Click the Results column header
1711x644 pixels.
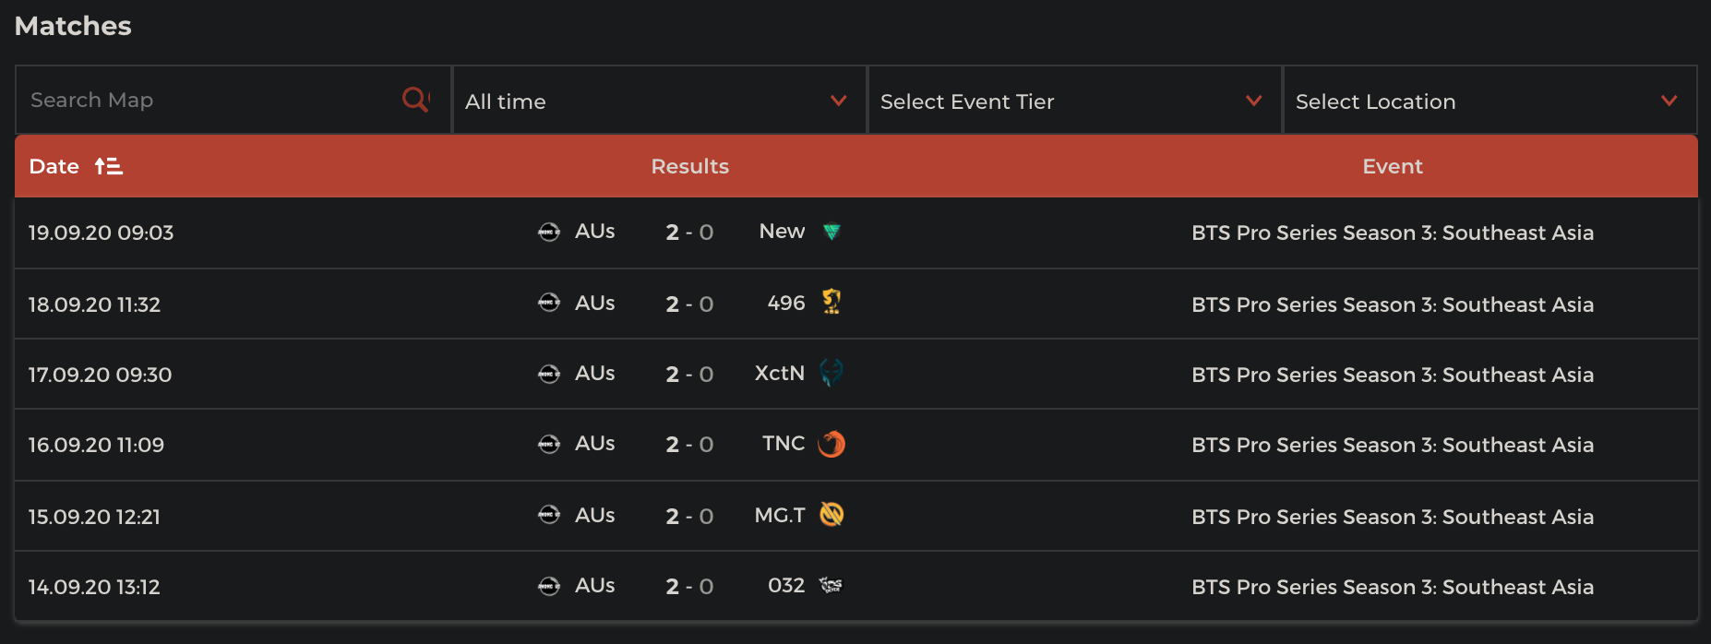point(689,166)
